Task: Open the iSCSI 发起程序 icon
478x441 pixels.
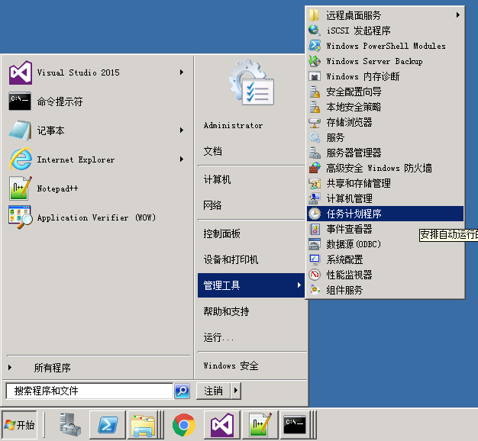Action: pyautogui.click(x=315, y=31)
